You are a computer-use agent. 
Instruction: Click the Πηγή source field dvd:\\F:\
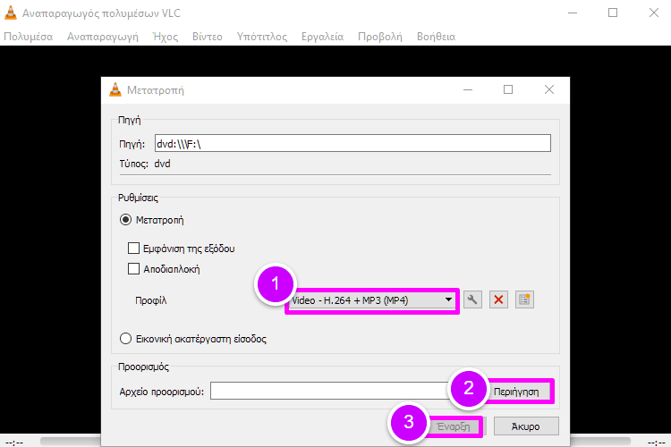[x=352, y=143]
